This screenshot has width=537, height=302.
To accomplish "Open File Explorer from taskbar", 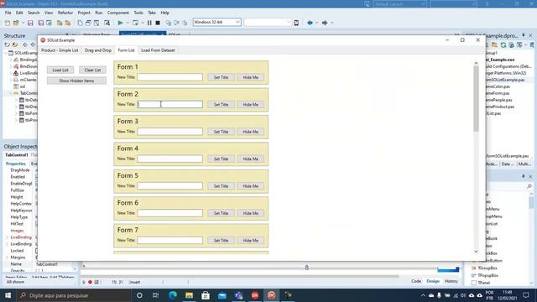I will [189, 295].
